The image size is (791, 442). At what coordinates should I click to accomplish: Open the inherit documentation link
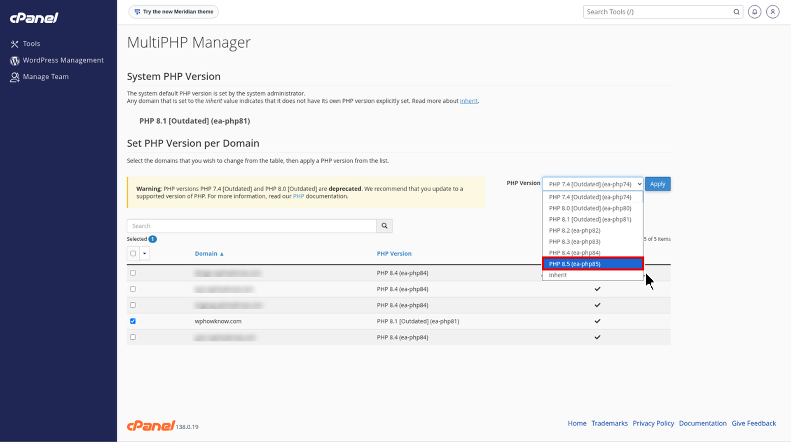468,101
